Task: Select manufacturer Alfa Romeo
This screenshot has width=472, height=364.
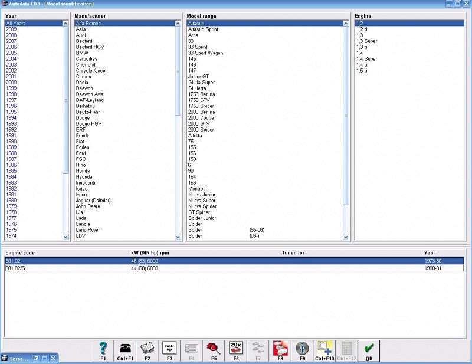Action: tap(124, 23)
